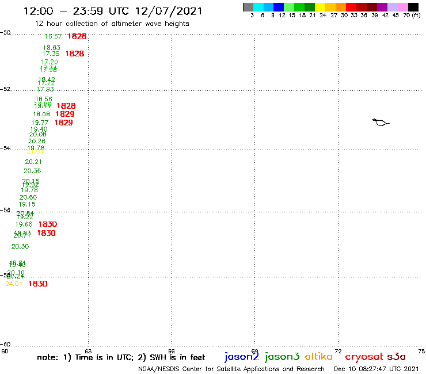Viewport: 426px width, 374px height.
Task: Click the gray swatch in the color scale
Action: tap(248, 7)
